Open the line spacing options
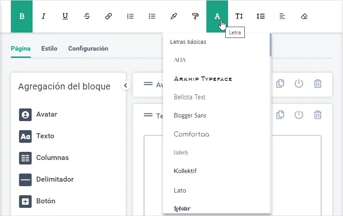 [261, 16]
